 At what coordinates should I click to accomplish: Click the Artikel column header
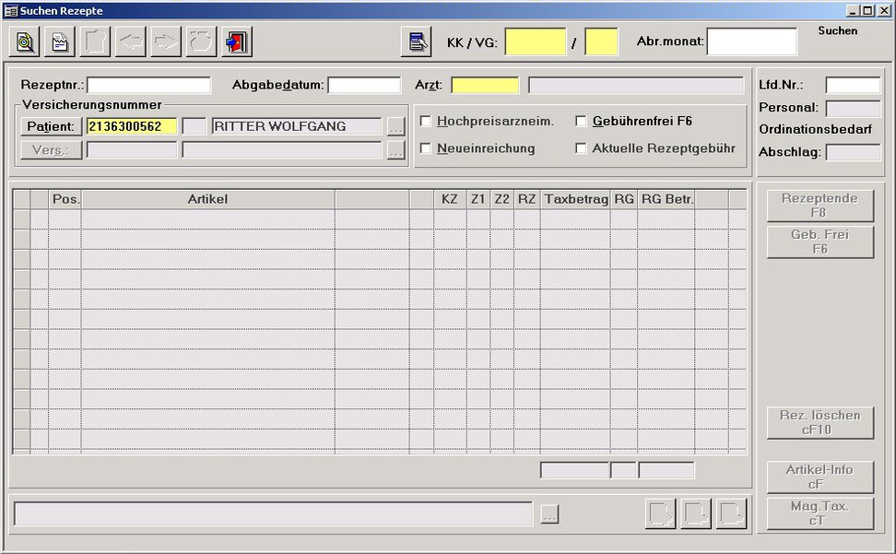207,199
